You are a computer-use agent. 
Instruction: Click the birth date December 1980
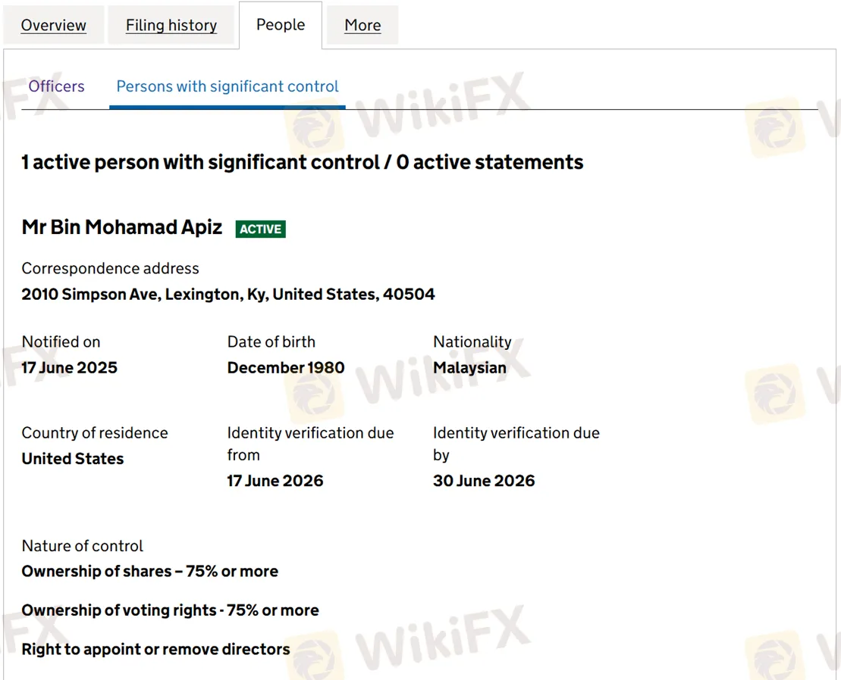[286, 368]
